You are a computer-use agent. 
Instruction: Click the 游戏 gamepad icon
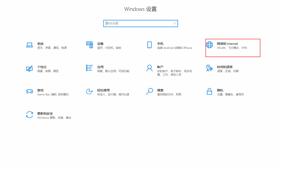(30, 92)
